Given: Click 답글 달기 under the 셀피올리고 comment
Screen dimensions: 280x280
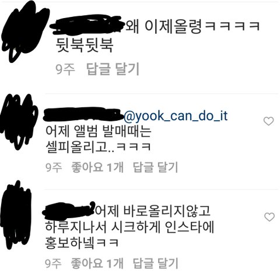Looking at the screenshot, I should (155, 167).
